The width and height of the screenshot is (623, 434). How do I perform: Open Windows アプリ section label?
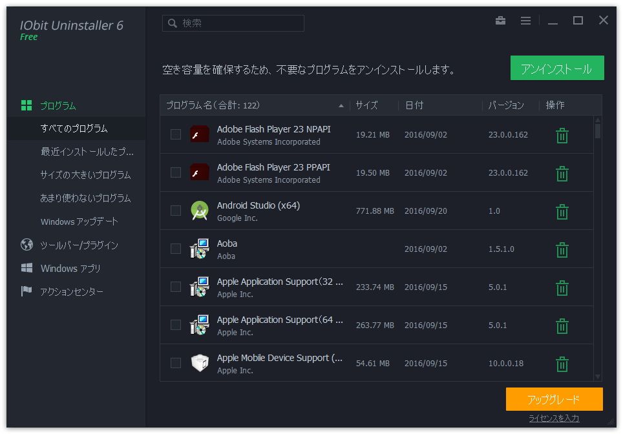70,269
